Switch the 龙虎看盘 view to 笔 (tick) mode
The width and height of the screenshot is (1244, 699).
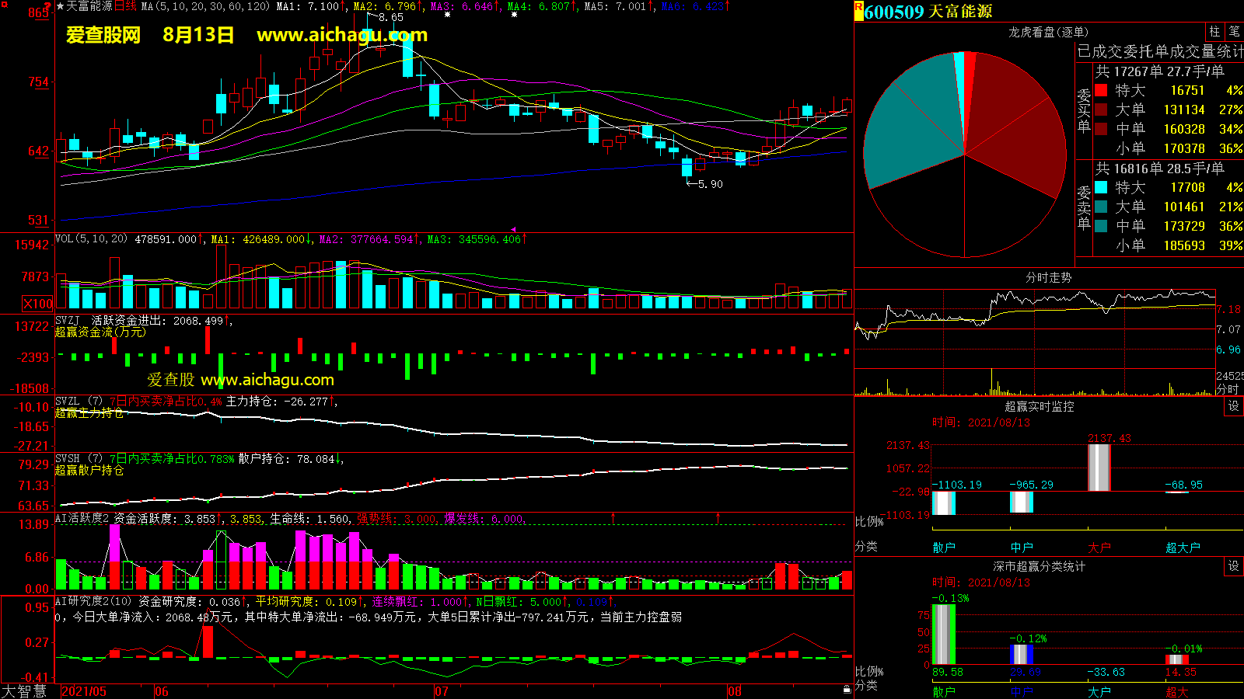coord(1234,31)
